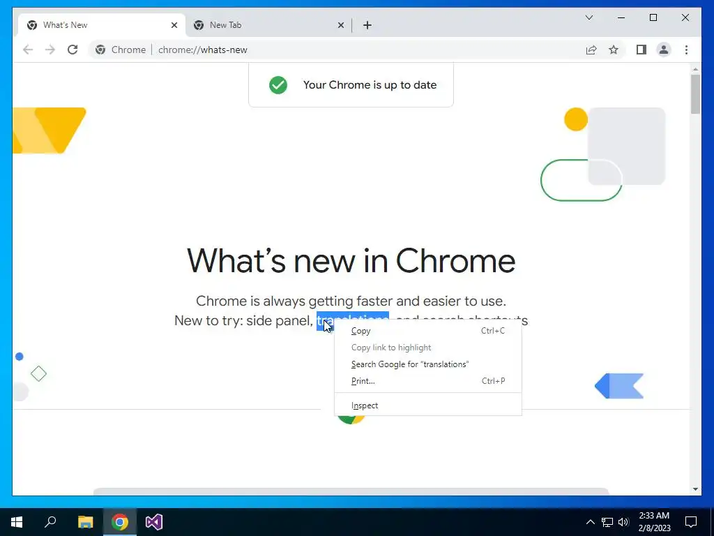
Task: Switch to the New Tab tab
Action: point(268,25)
